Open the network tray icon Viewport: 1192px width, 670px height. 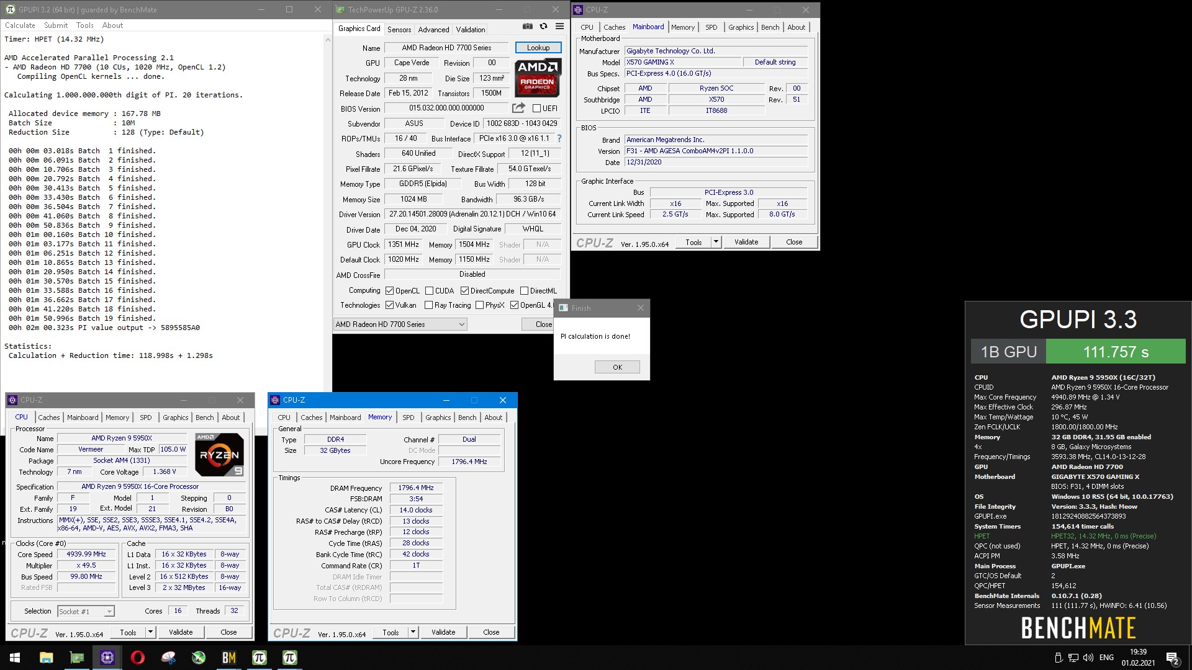tap(1073, 658)
